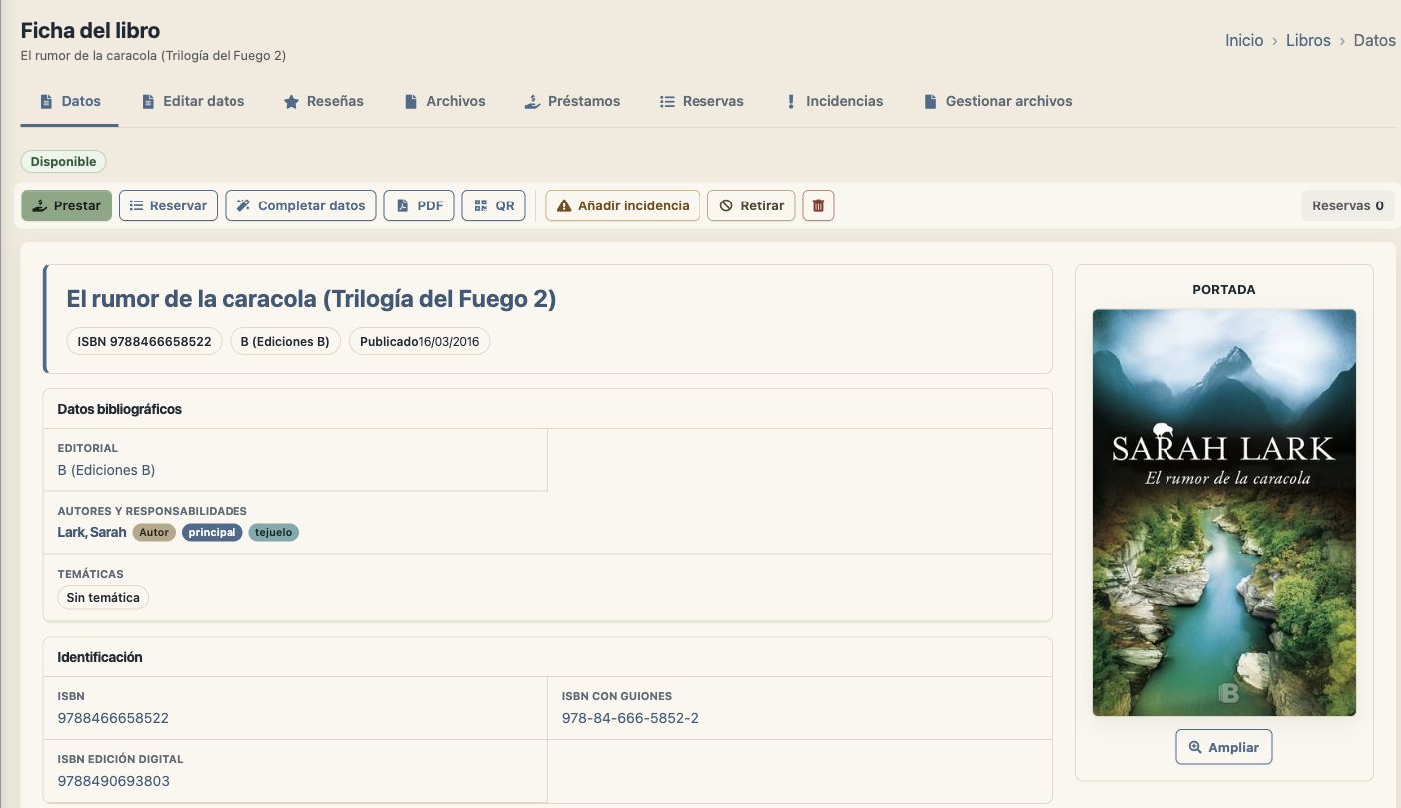Switch to the Reservas tab
Screen dimensions: 1401x808
tap(702, 101)
